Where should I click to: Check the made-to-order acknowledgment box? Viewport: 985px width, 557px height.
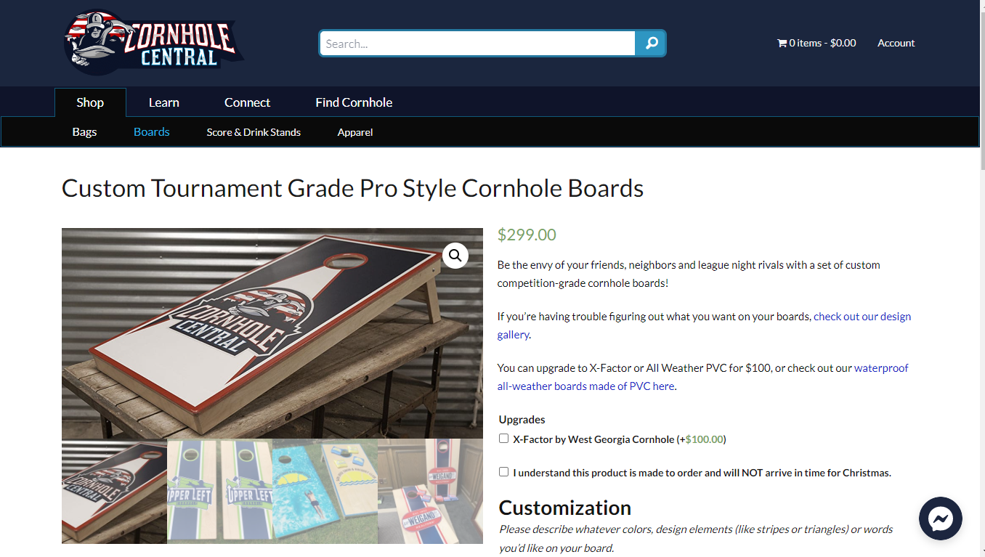(x=504, y=472)
